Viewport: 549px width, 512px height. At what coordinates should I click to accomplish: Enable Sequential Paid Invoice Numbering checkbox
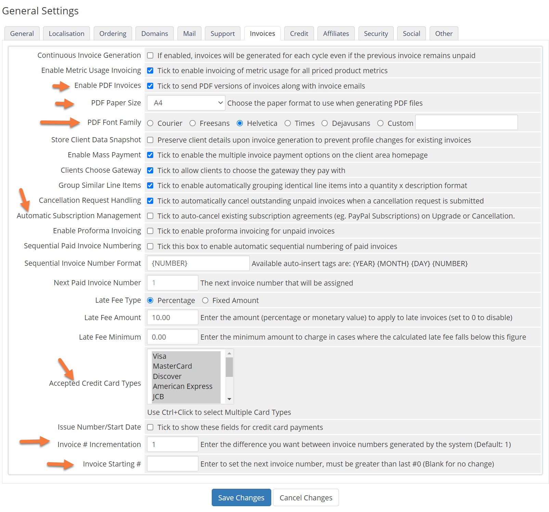coord(150,246)
